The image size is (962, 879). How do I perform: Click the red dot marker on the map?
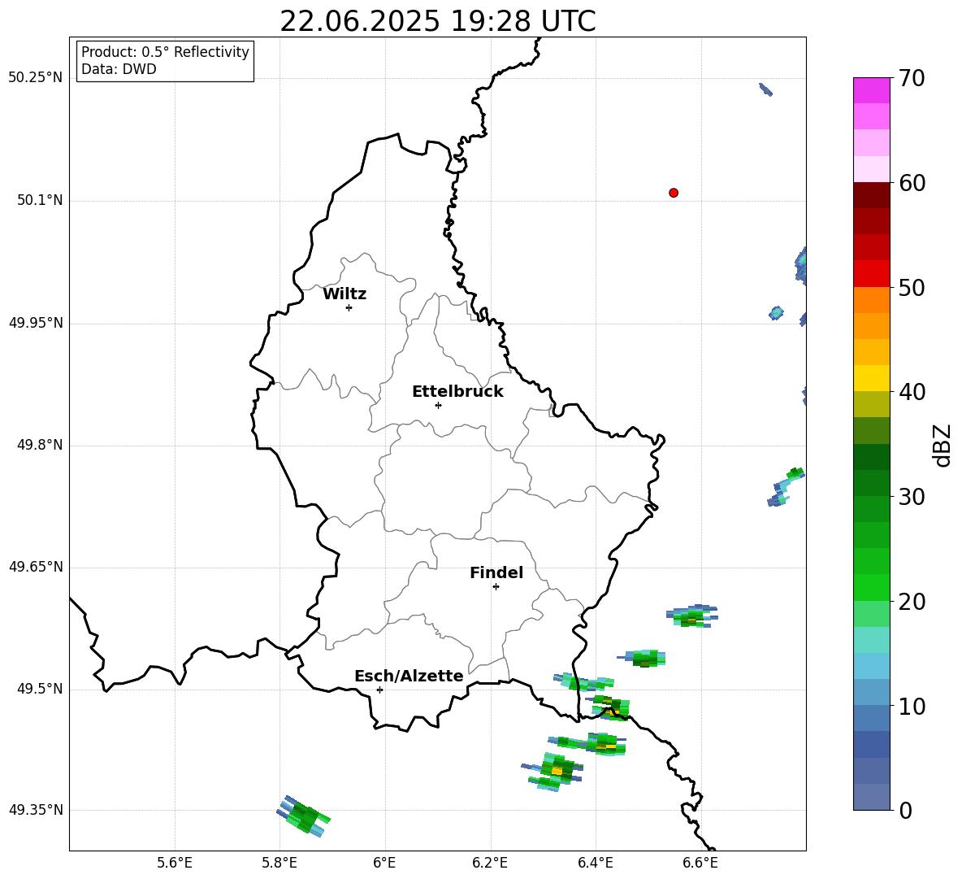tap(674, 193)
